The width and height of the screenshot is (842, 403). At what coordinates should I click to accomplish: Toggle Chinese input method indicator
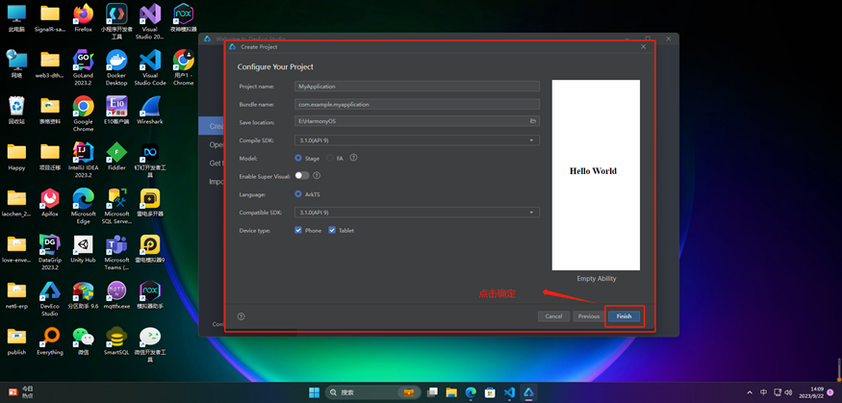[x=764, y=392]
